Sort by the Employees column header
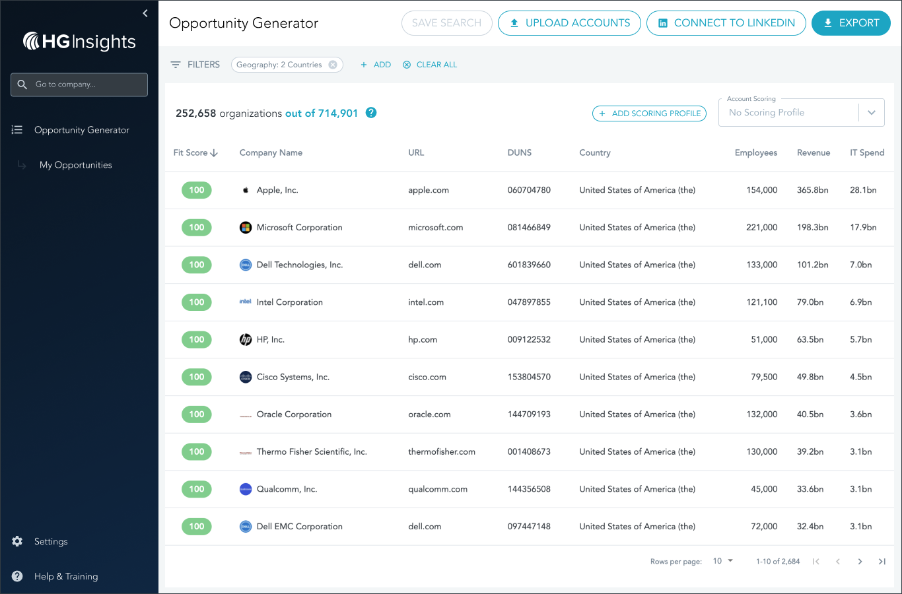This screenshot has height=594, width=902. (x=756, y=152)
